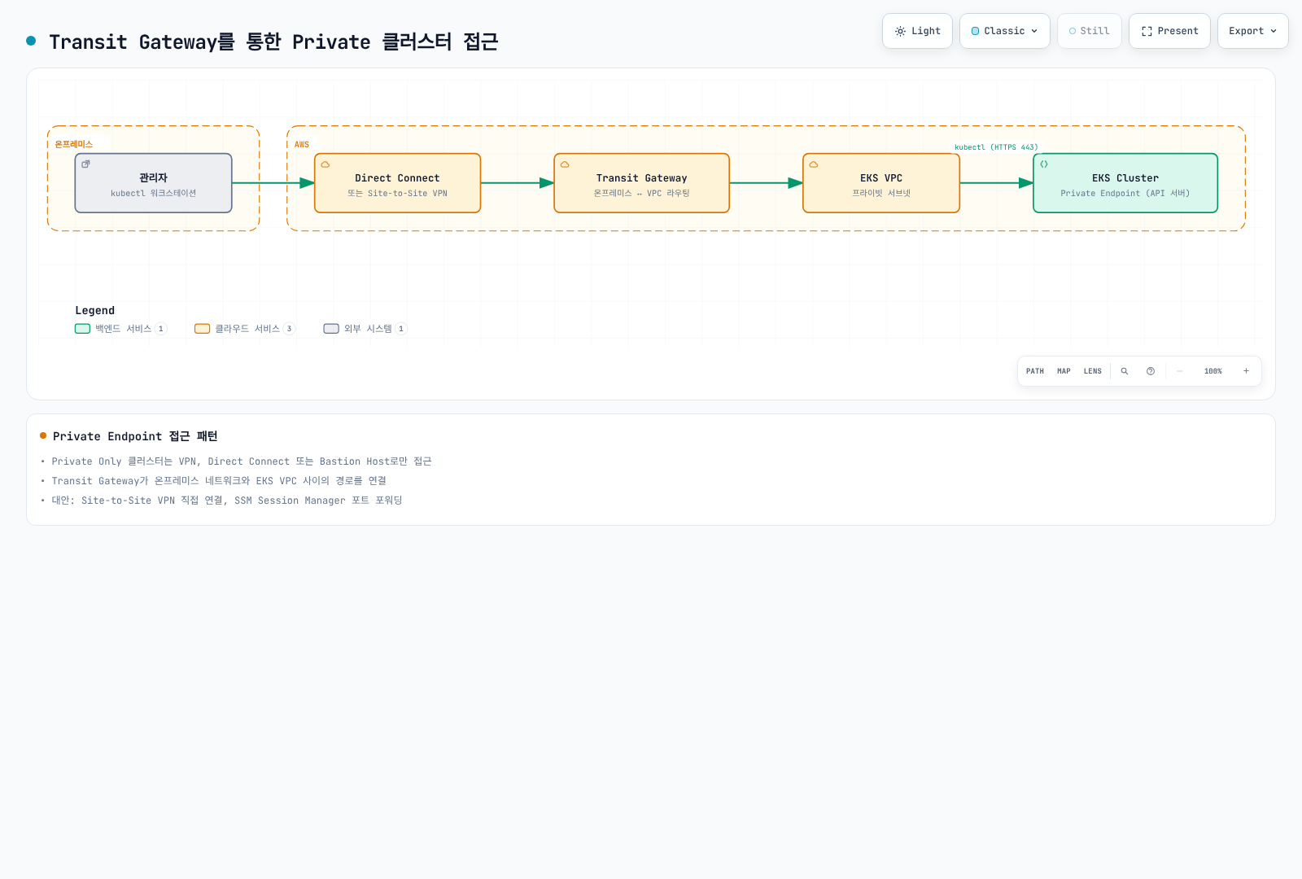Image resolution: width=1302 pixels, height=879 pixels.
Task: Toggle the Light theme button
Action: 917,31
